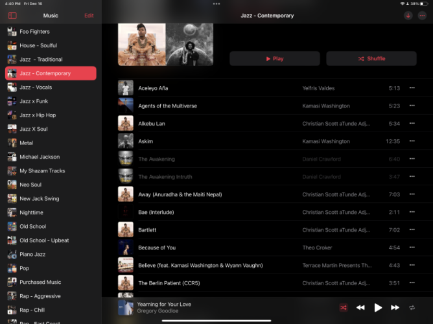Screen dimensions: 433x324
Task: Tap the Wi-Fi indicator in status bar
Action: pyautogui.click(x=402, y=4)
